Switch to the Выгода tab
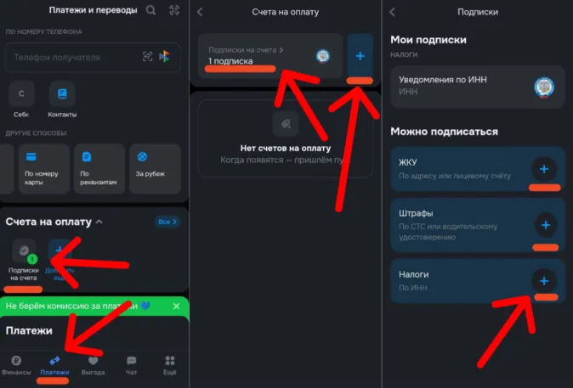573x388 pixels. point(93,366)
